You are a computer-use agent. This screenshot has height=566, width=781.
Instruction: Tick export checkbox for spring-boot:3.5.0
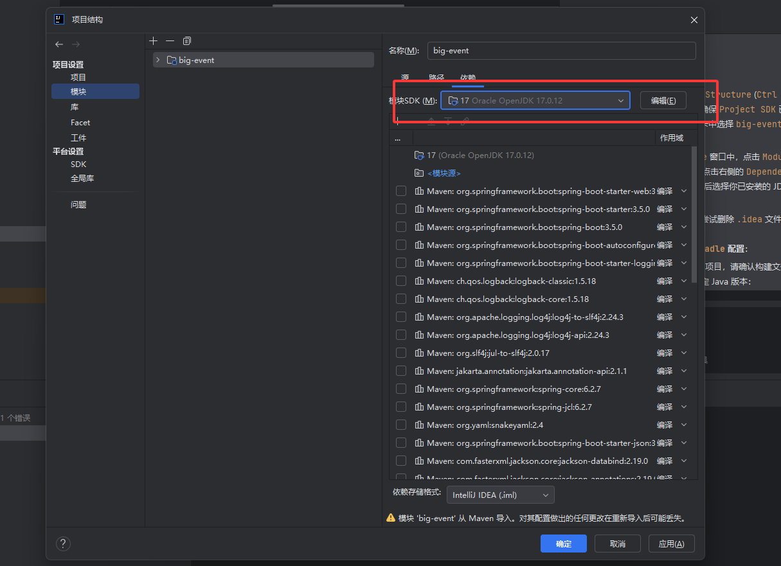(401, 227)
